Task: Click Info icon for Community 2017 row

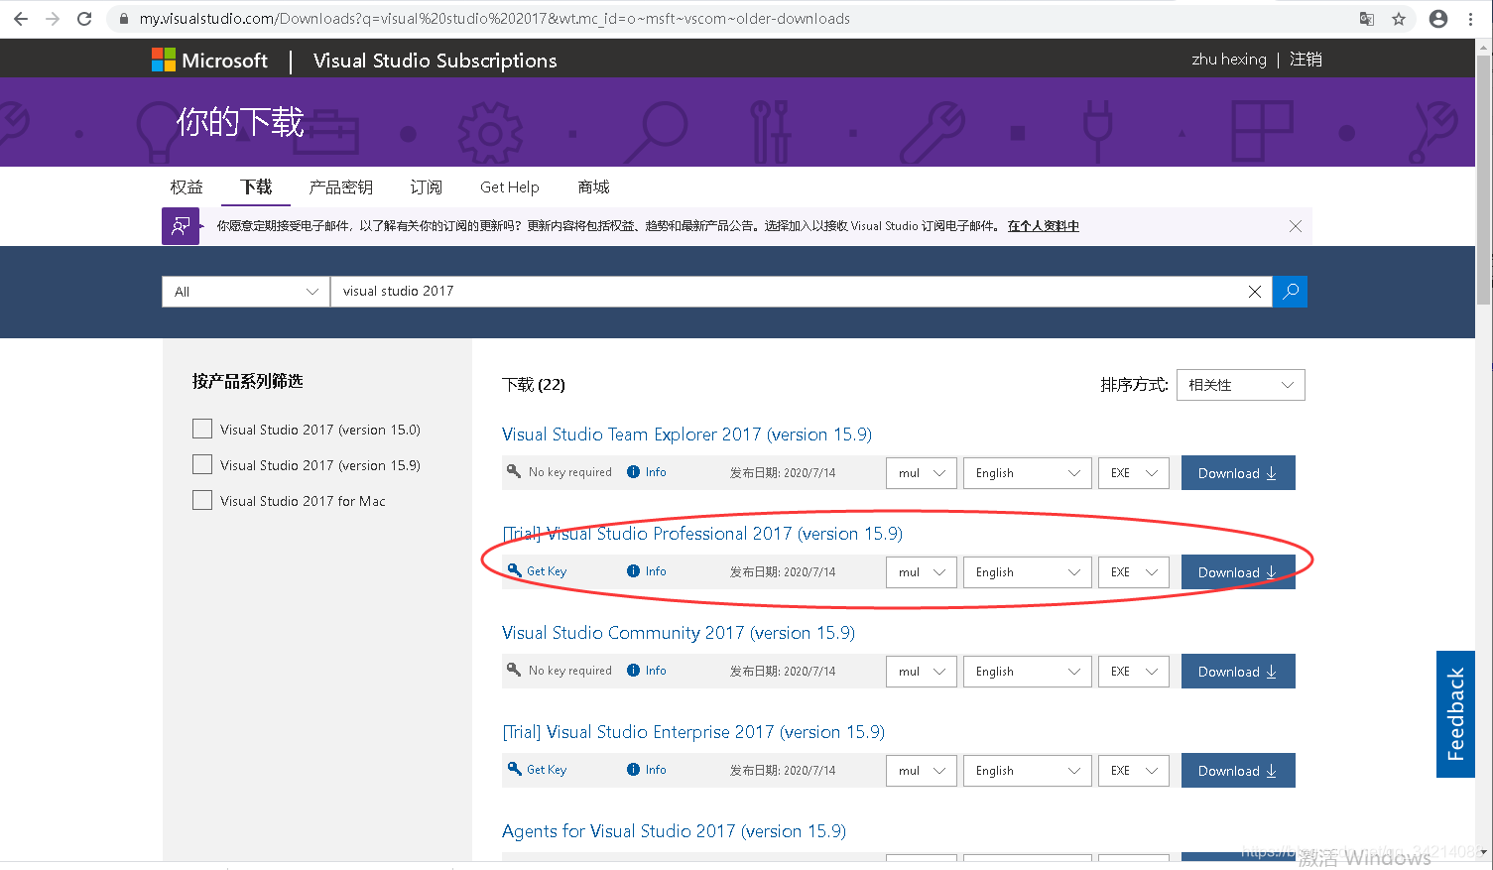Action: point(633,671)
